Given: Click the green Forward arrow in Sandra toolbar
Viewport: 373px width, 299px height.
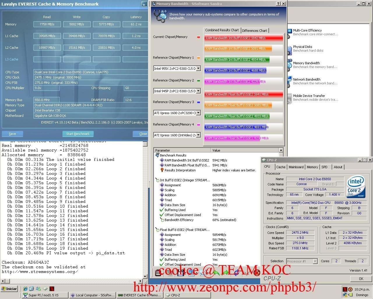Looking at the screenshot, I should 225,273.
